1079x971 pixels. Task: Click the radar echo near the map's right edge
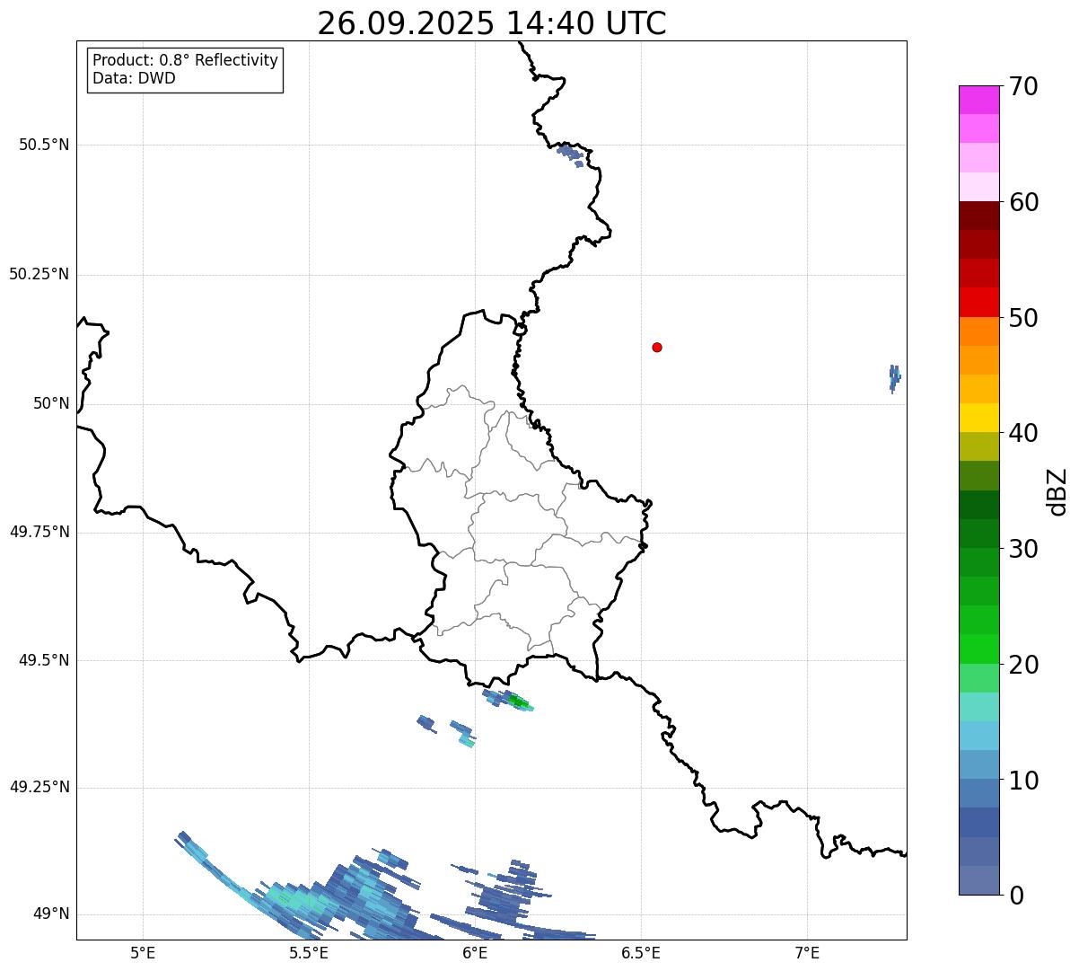[x=894, y=378]
